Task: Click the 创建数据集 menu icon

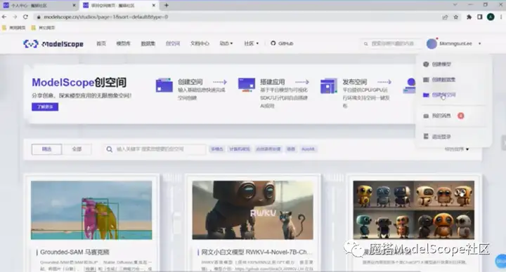Action: coord(426,79)
